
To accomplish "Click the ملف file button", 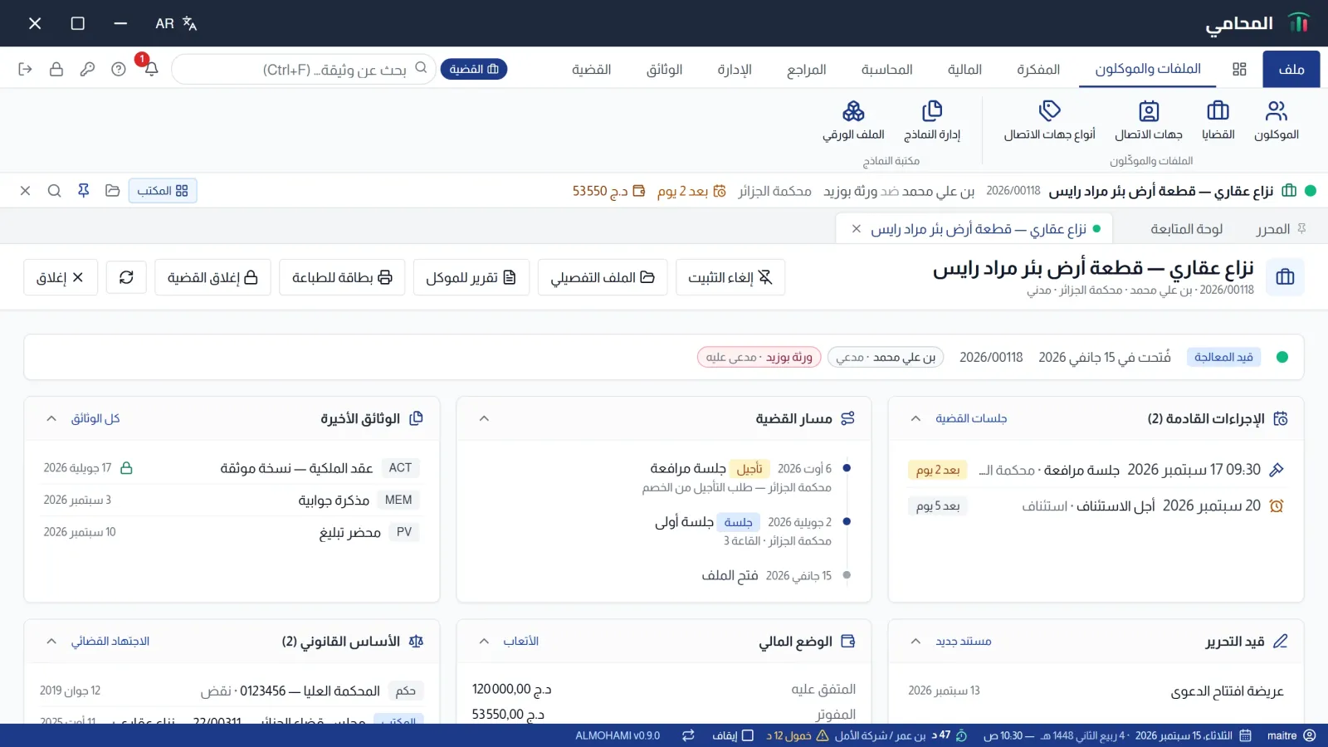I will coord(1291,69).
